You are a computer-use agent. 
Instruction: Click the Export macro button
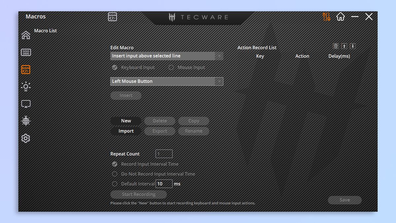[160, 131]
